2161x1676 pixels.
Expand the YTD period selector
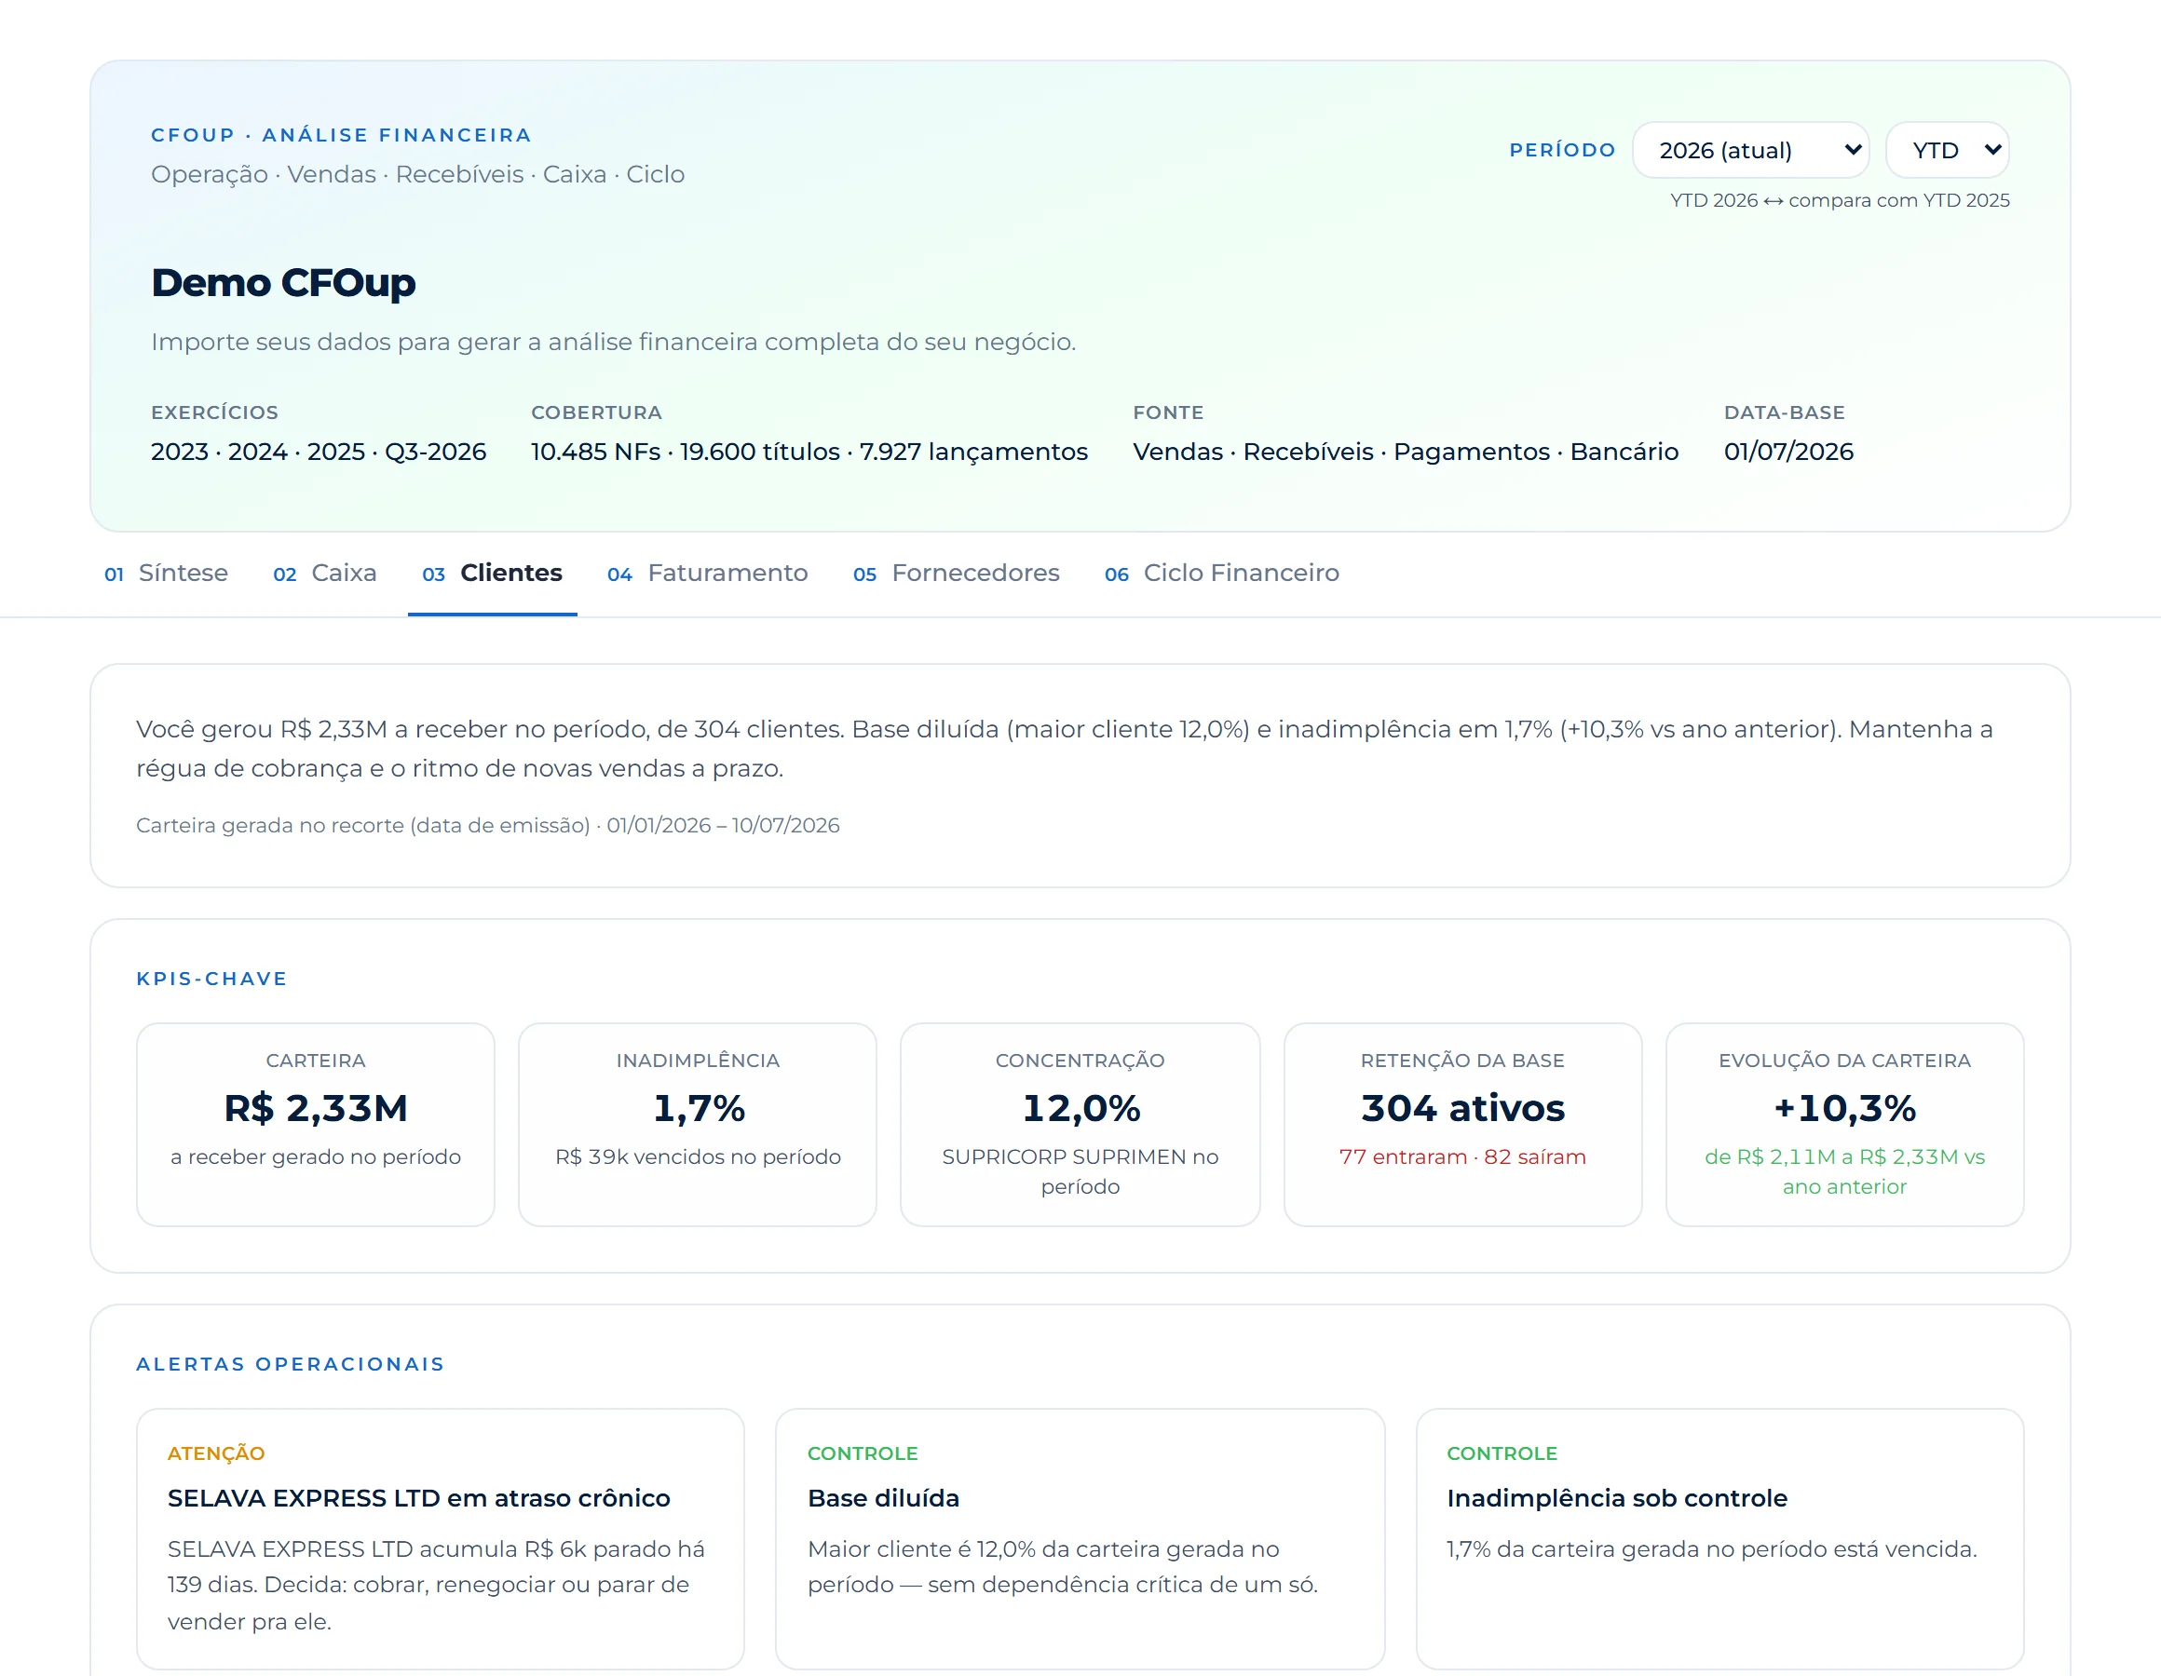click(1946, 151)
